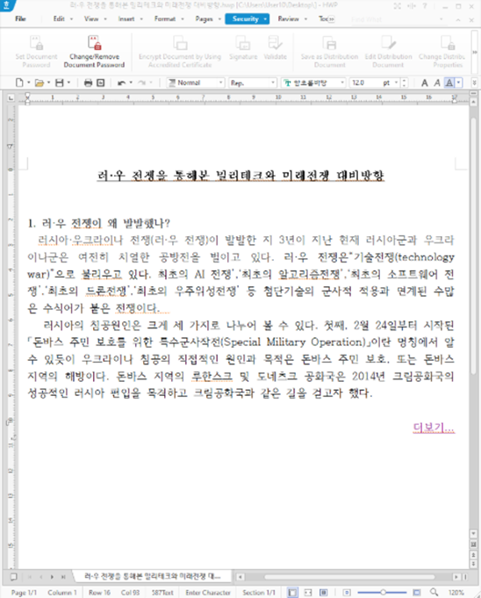Toggle bold A character formatting
The image size is (481, 598).
(424, 83)
